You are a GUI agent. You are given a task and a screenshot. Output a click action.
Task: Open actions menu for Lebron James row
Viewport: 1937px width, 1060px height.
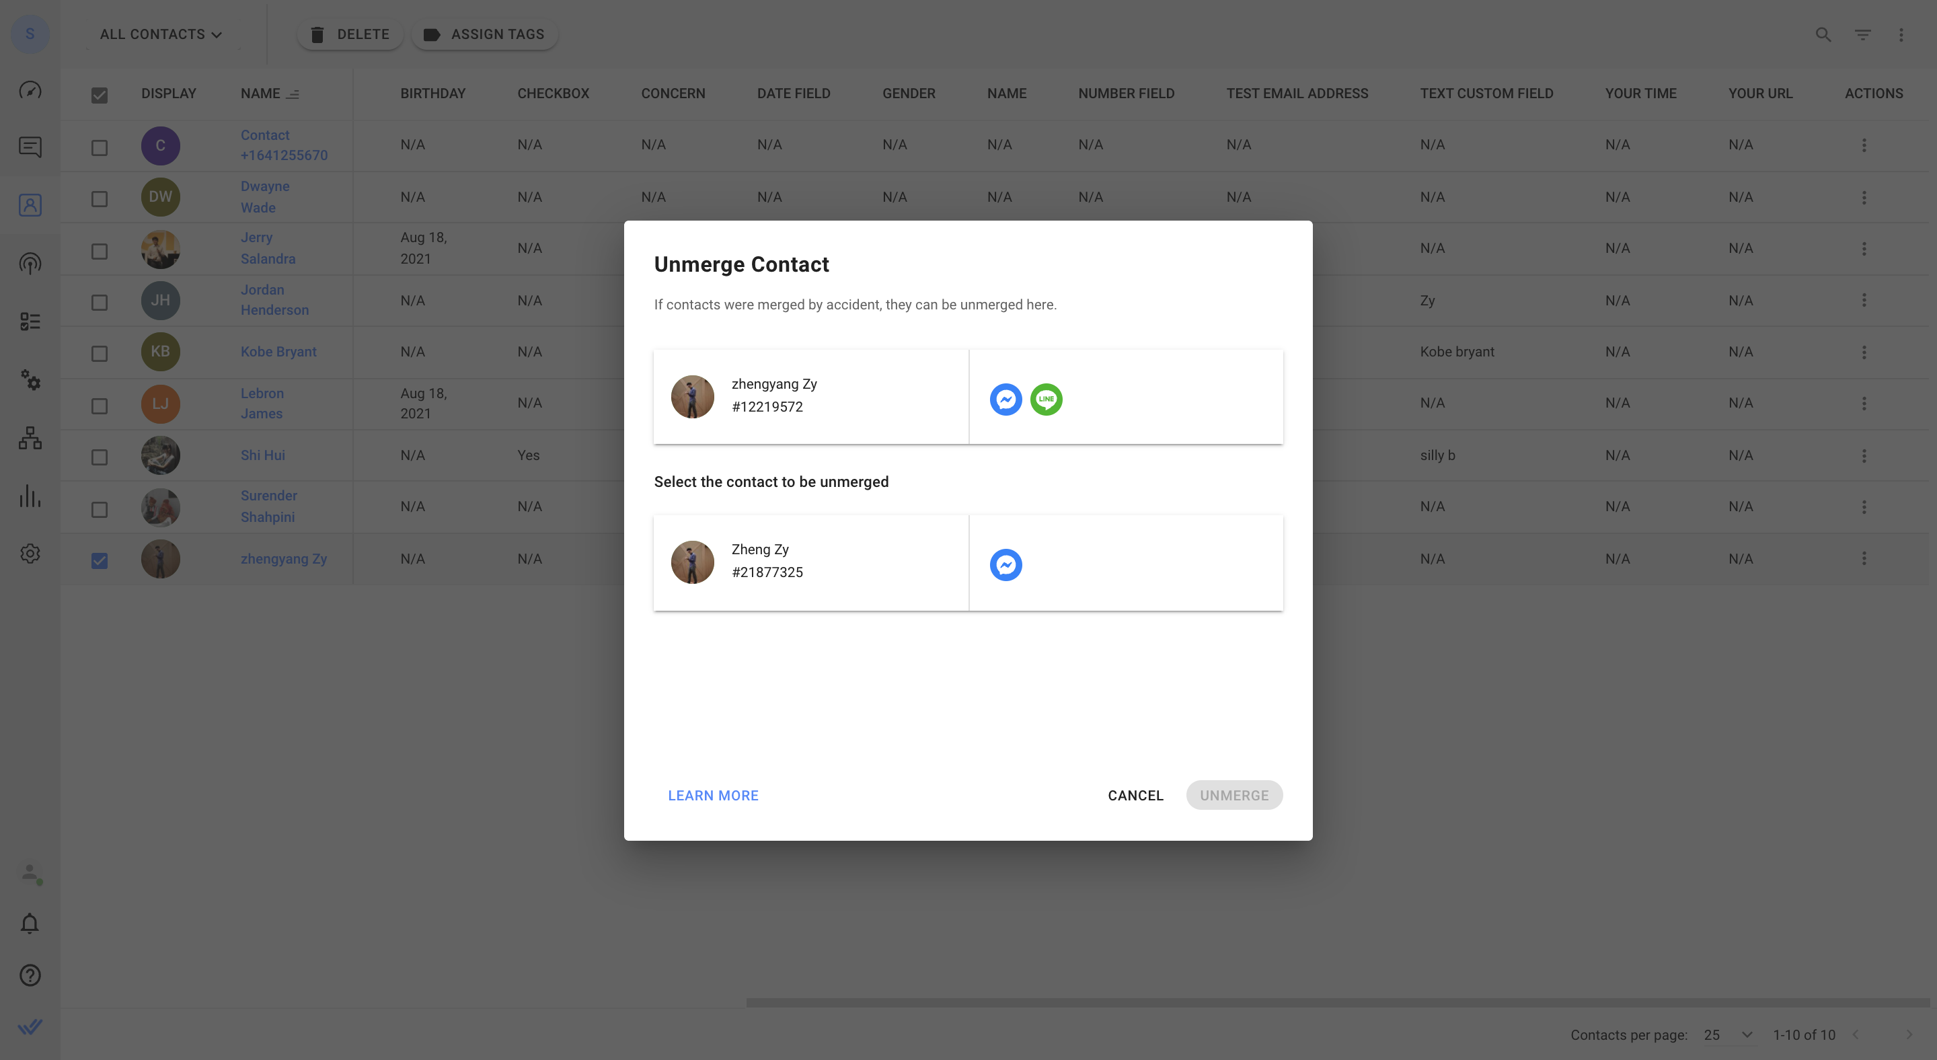point(1863,403)
